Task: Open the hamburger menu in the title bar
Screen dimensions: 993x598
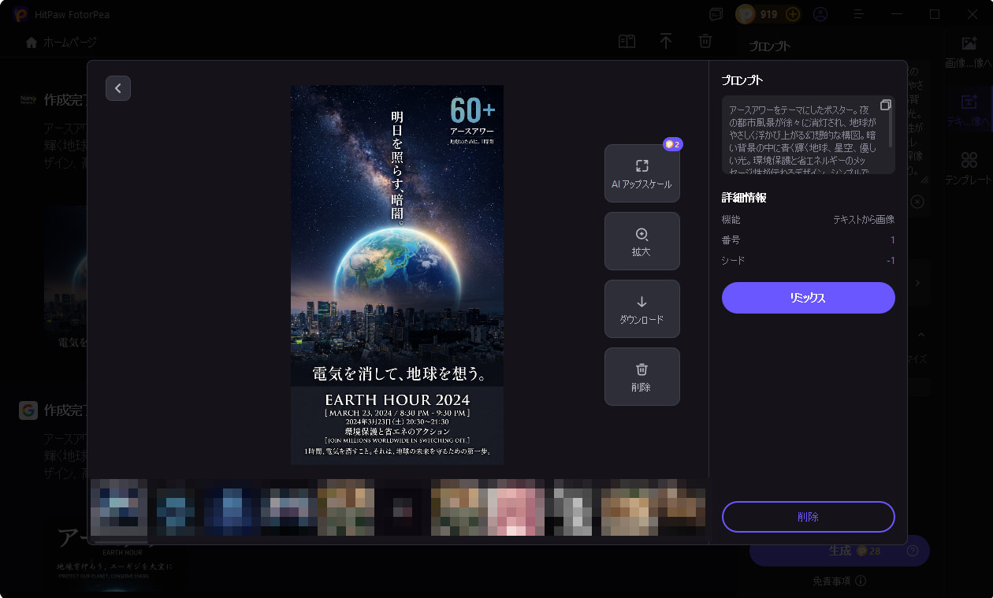Action: (x=858, y=14)
